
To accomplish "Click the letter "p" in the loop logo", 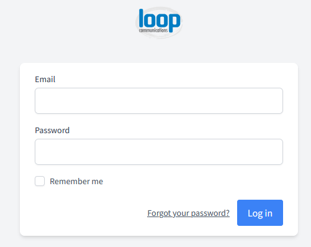I will 175,23.
